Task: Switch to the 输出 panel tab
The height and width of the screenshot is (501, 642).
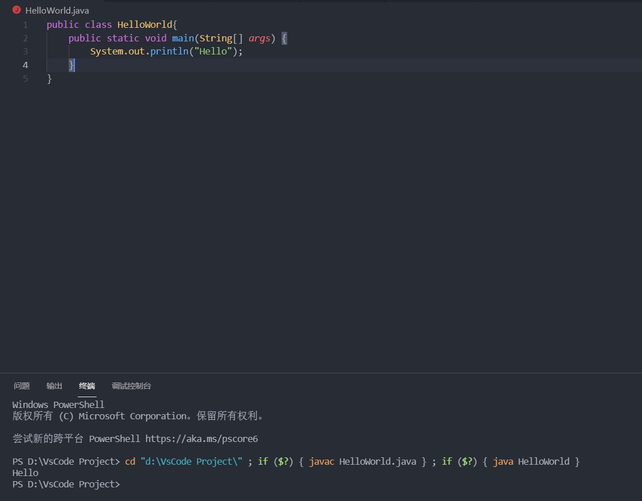Action: [54, 386]
